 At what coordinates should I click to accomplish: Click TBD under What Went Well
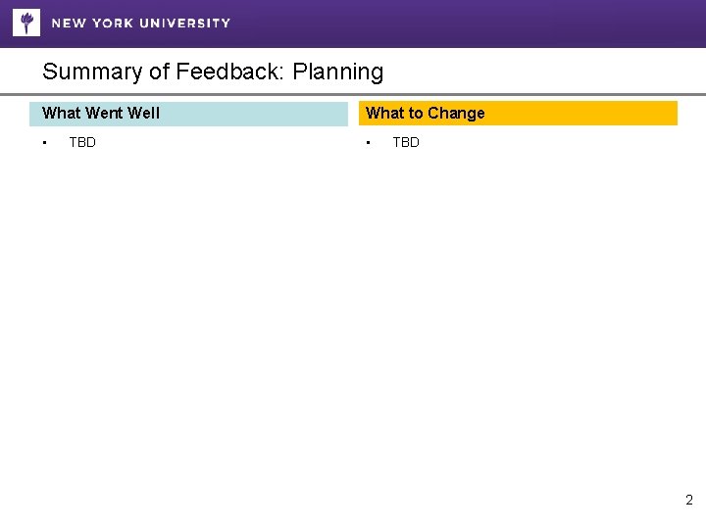tap(82, 142)
